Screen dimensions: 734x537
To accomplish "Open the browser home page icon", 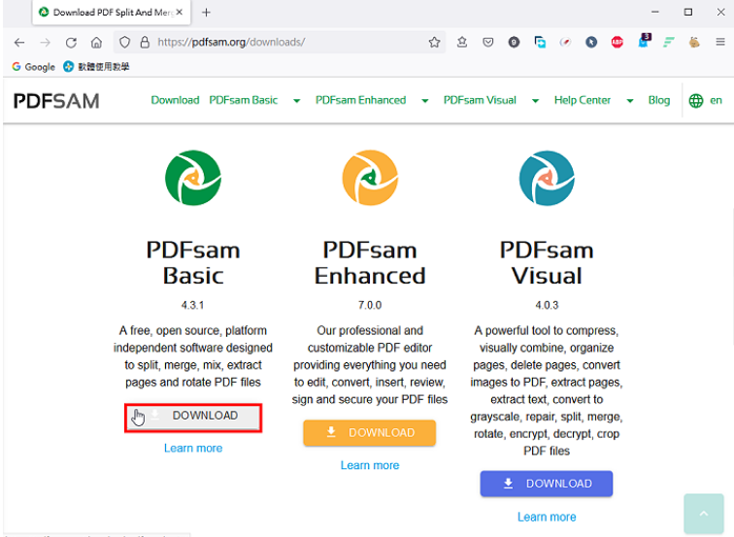I will (x=96, y=43).
